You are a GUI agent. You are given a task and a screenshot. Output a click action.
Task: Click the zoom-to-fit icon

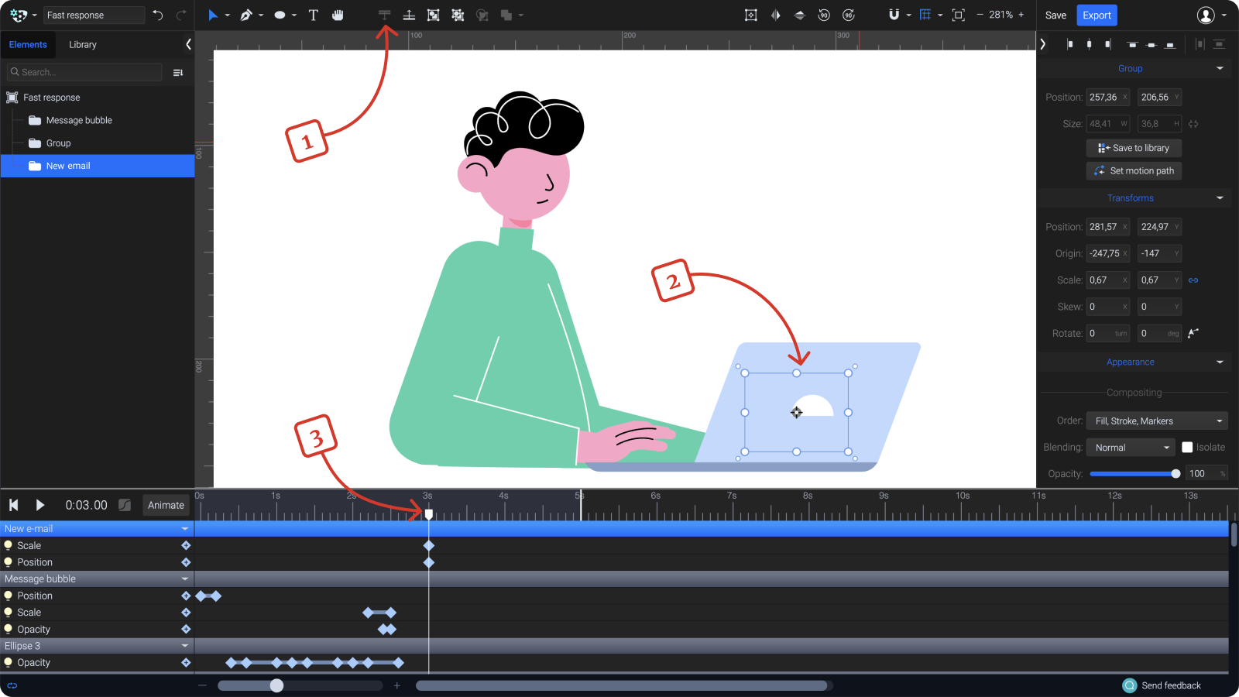(958, 15)
